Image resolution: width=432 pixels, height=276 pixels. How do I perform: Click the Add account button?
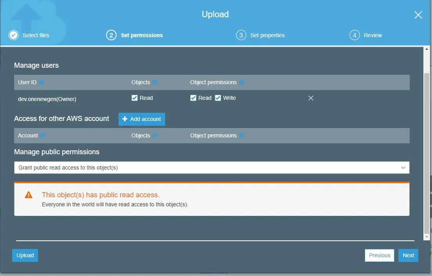click(142, 119)
